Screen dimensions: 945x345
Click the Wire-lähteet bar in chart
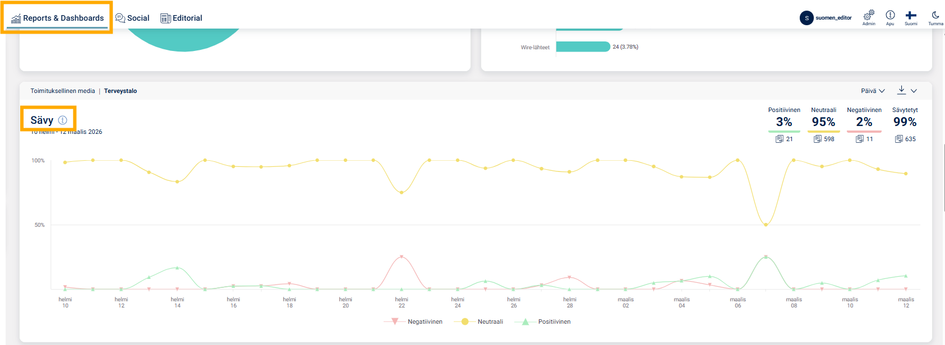583,47
